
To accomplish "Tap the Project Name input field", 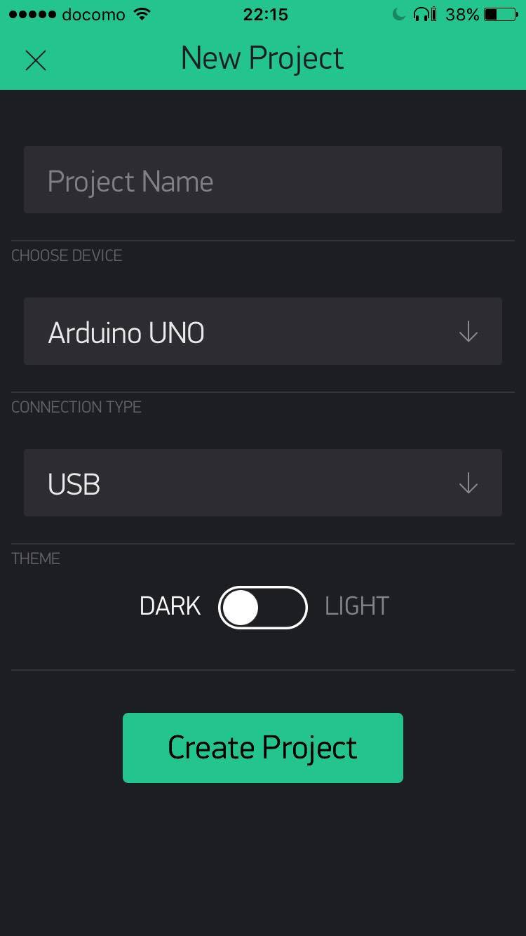I will [262, 180].
